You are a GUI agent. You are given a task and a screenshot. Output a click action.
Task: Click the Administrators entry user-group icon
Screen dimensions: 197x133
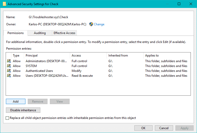9,61
